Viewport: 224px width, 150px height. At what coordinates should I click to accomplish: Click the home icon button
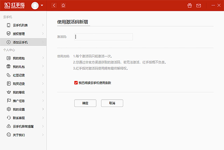click(63, 5)
